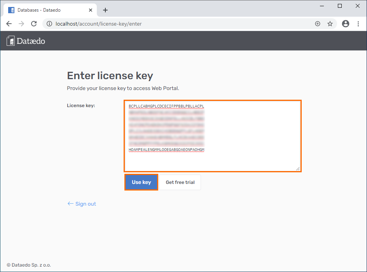View site information for localhost
367x272 pixels.
pos(49,24)
